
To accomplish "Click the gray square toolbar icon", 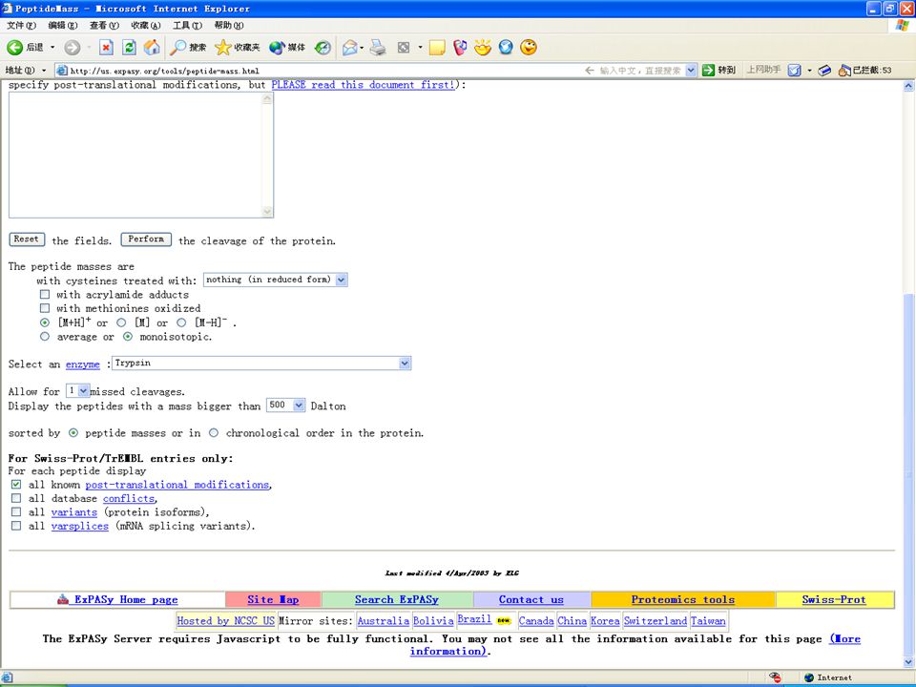I will coord(403,48).
